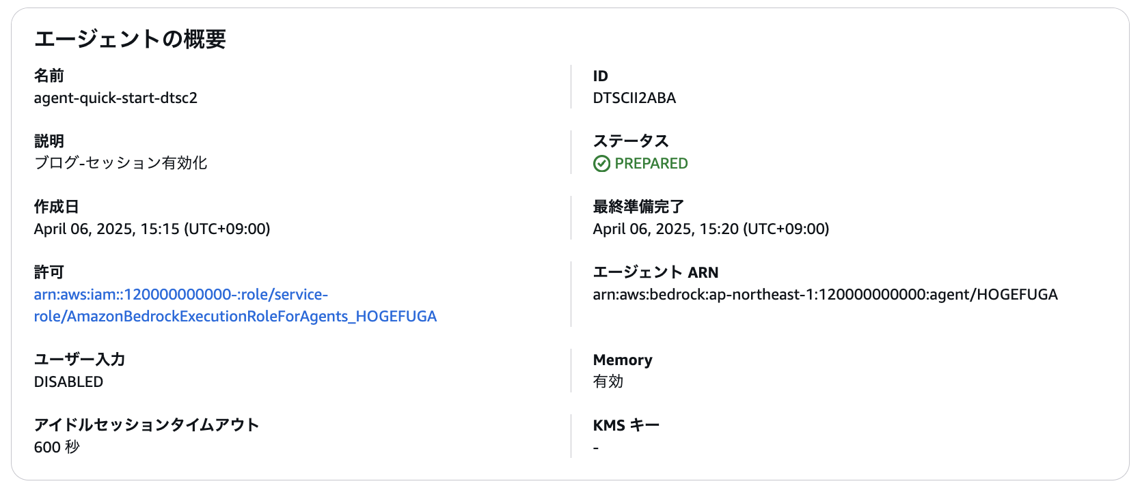
Task: Click the green PREPARED status check icon
Action: [x=601, y=164]
